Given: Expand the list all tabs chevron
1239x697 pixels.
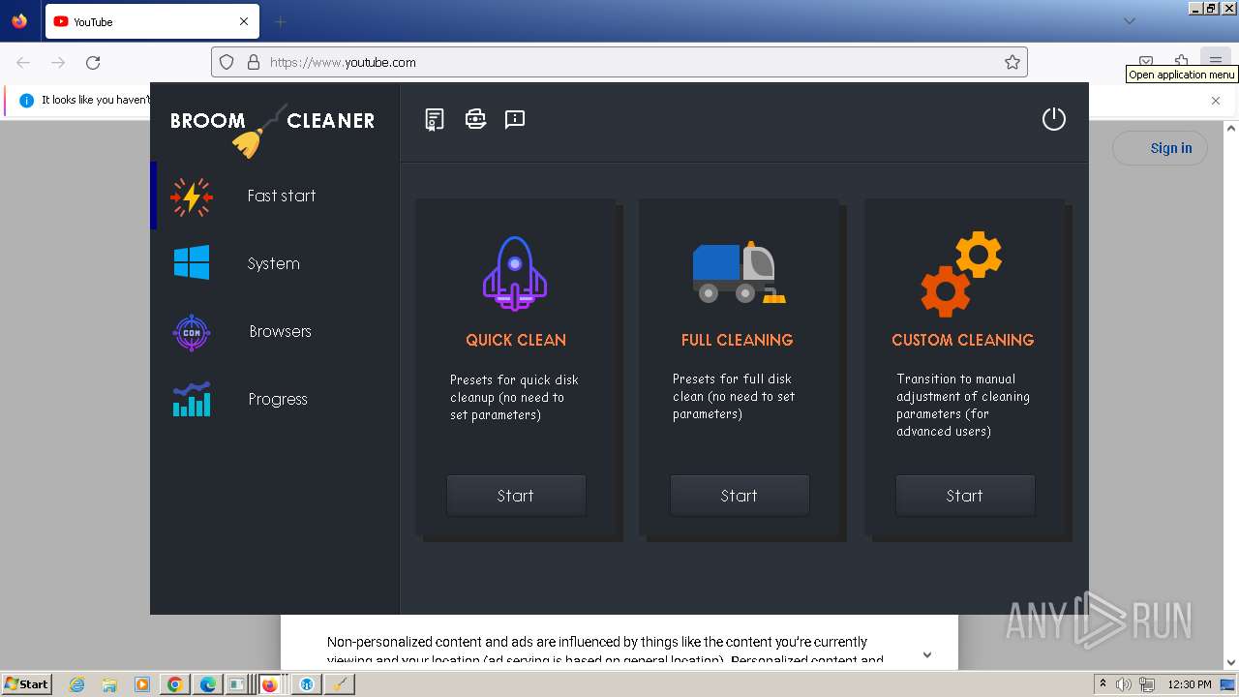Looking at the screenshot, I should (1130, 21).
